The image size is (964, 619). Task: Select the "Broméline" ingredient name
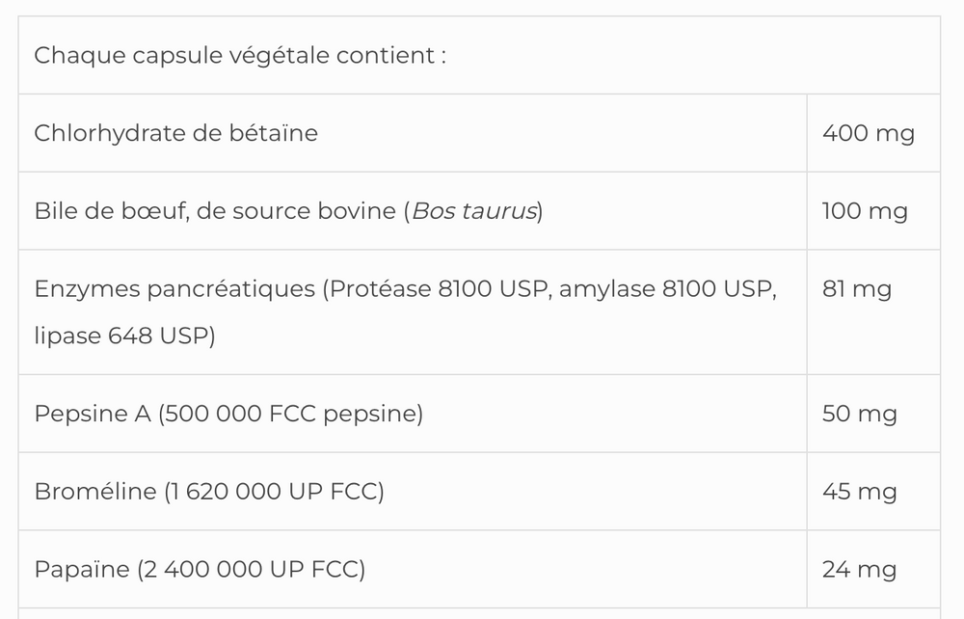click(x=94, y=492)
